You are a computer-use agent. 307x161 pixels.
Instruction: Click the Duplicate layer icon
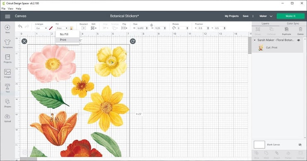[x=286, y=31]
